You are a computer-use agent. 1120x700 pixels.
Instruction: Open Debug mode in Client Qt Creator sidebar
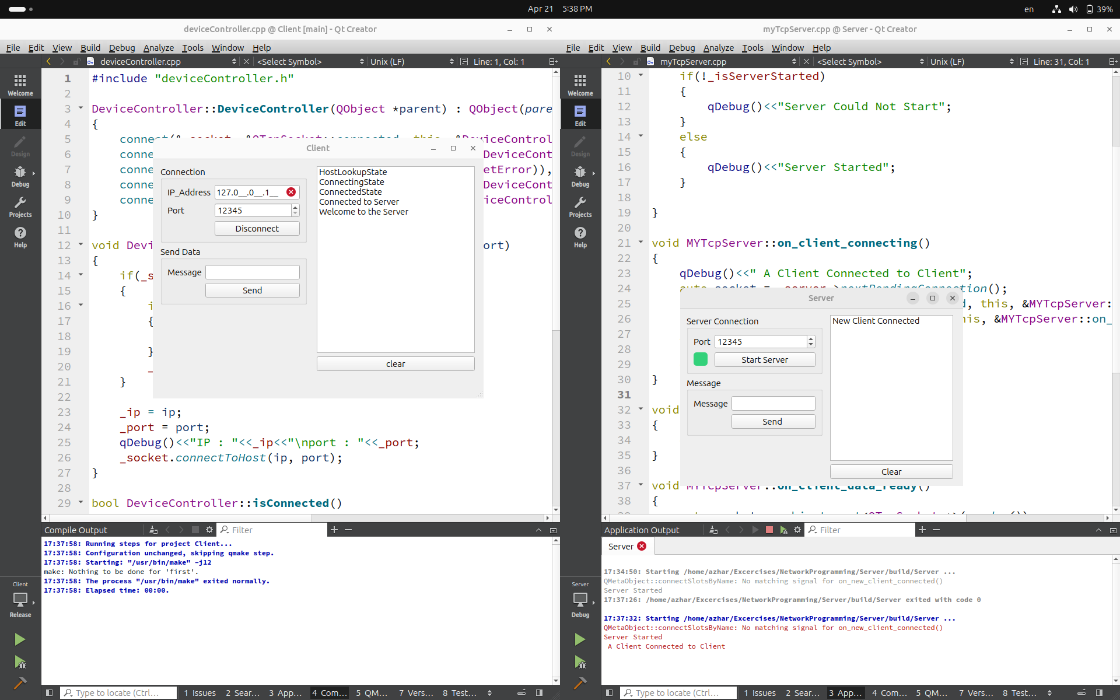coord(20,176)
